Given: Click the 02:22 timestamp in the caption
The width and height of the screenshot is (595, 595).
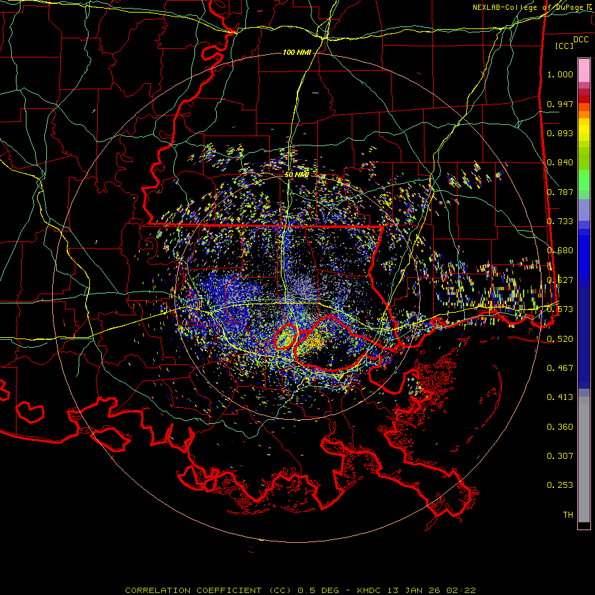Looking at the screenshot, I should tap(460, 590).
